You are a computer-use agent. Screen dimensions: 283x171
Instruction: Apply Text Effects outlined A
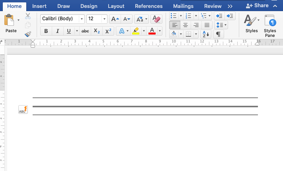tap(122, 31)
